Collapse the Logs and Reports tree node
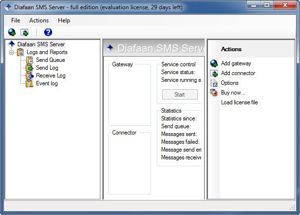 12,52
